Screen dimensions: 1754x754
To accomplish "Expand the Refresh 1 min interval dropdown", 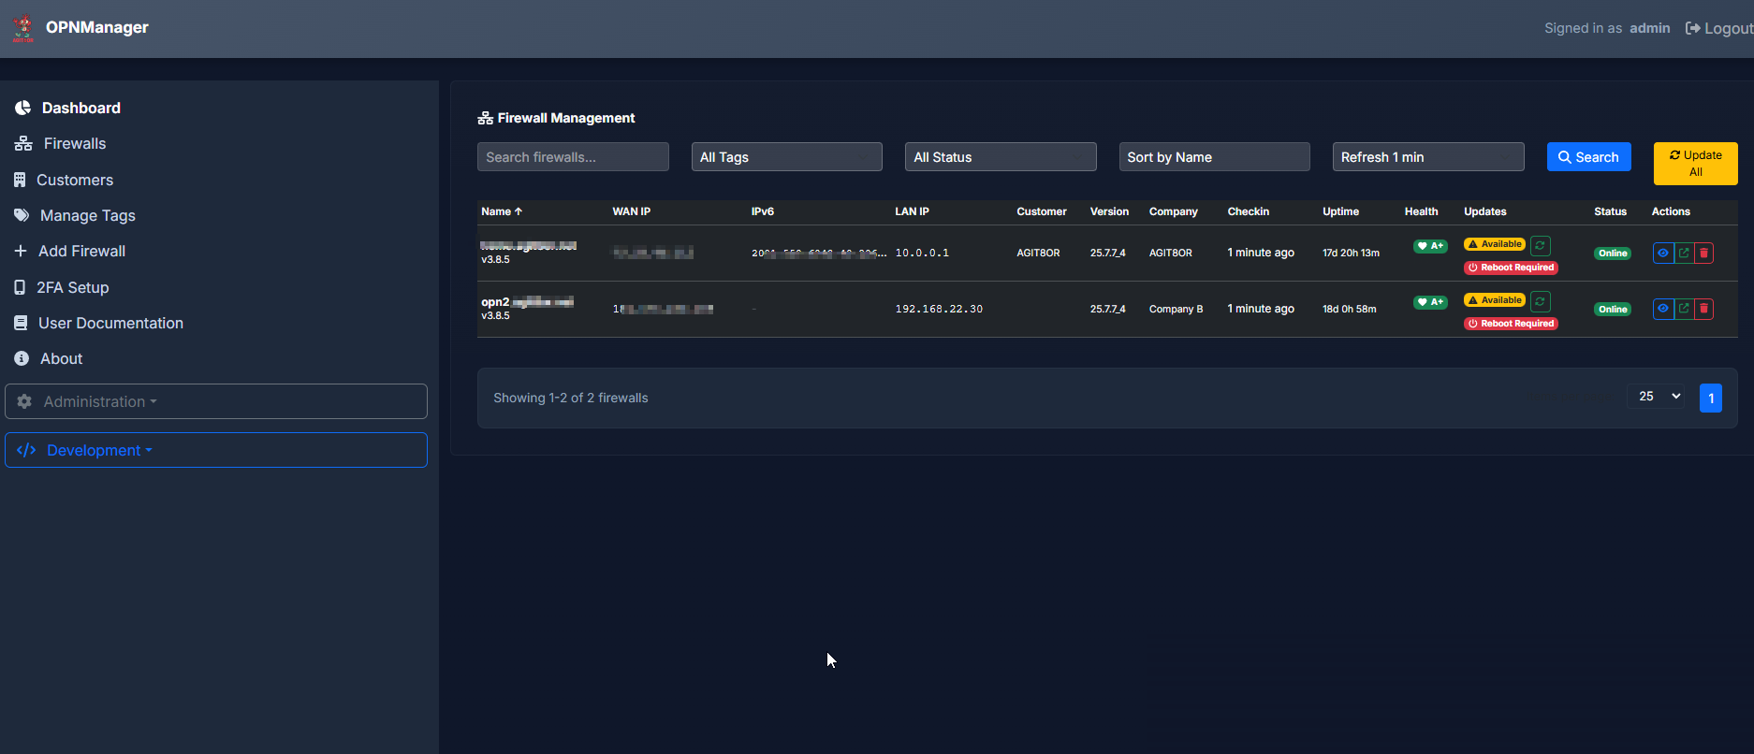I will (x=1427, y=157).
